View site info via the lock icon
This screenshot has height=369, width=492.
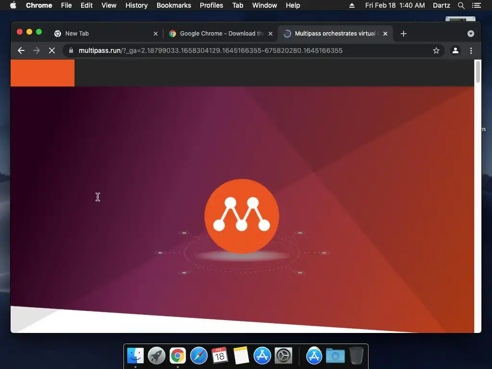[x=71, y=50]
